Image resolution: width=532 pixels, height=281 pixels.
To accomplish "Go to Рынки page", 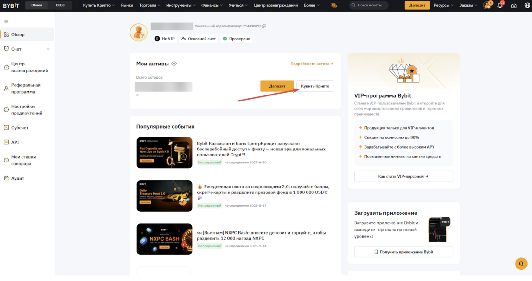I will point(127,5).
